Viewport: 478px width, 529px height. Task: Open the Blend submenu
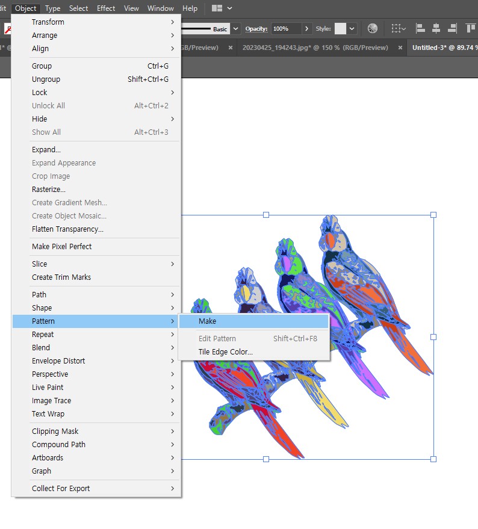point(96,347)
